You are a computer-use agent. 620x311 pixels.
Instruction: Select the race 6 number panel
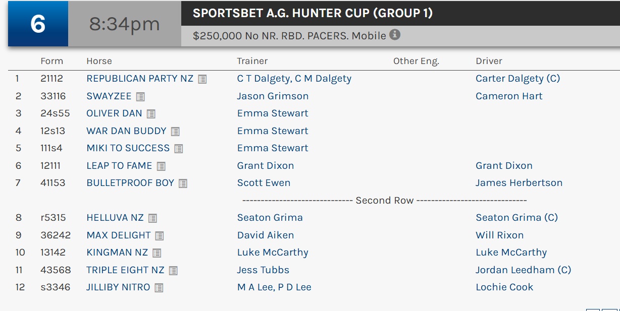pyautogui.click(x=37, y=23)
